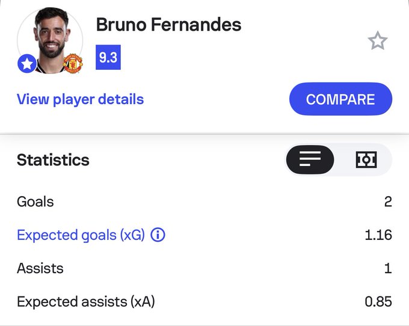Open the info icon beside Expected goals
The width and height of the screenshot is (409, 326).
tap(158, 235)
